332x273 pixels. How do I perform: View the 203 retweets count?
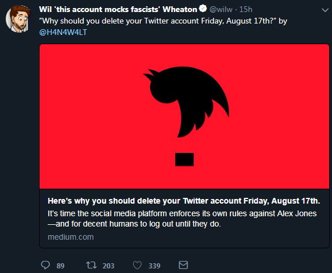click(109, 266)
